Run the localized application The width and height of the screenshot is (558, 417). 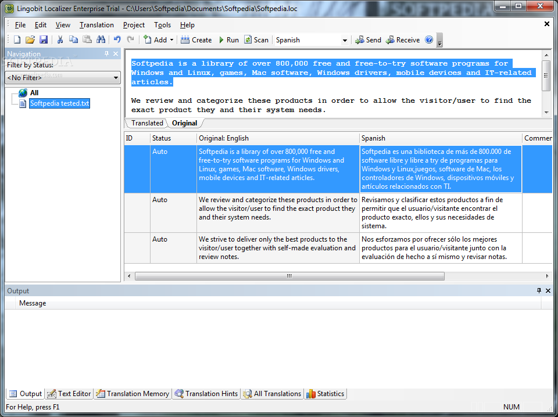point(228,40)
